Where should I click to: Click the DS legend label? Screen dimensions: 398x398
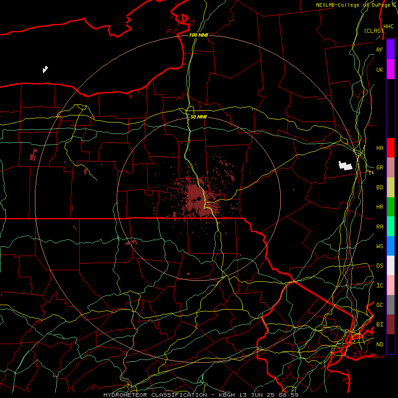379,265
